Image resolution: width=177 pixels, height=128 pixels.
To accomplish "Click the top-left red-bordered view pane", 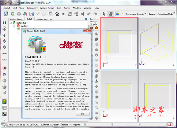I will coord(119,43).
